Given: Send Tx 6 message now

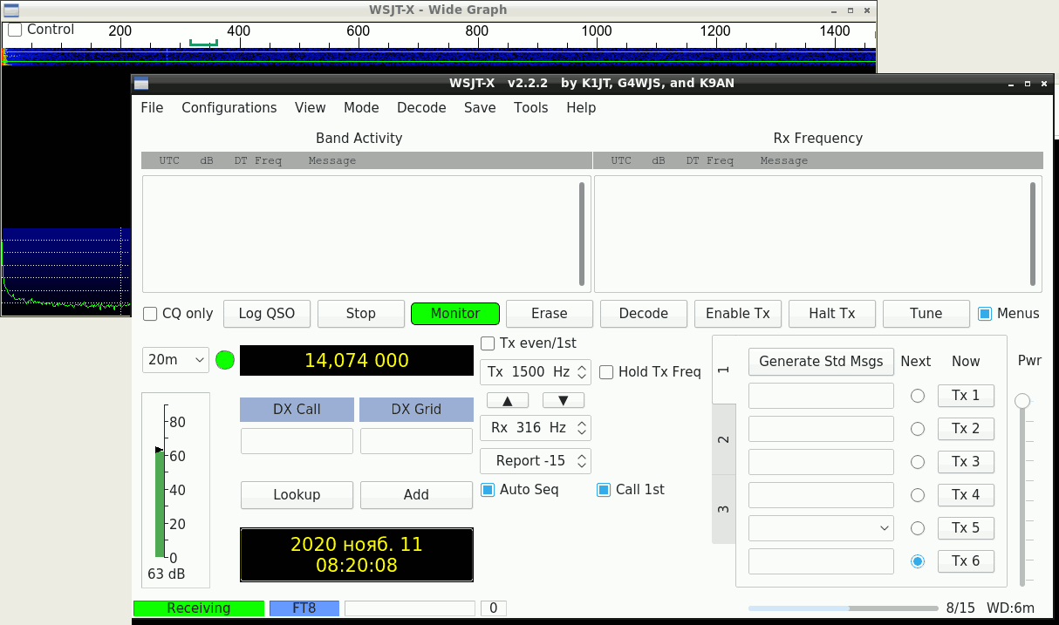Looking at the screenshot, I should (966, 561).
